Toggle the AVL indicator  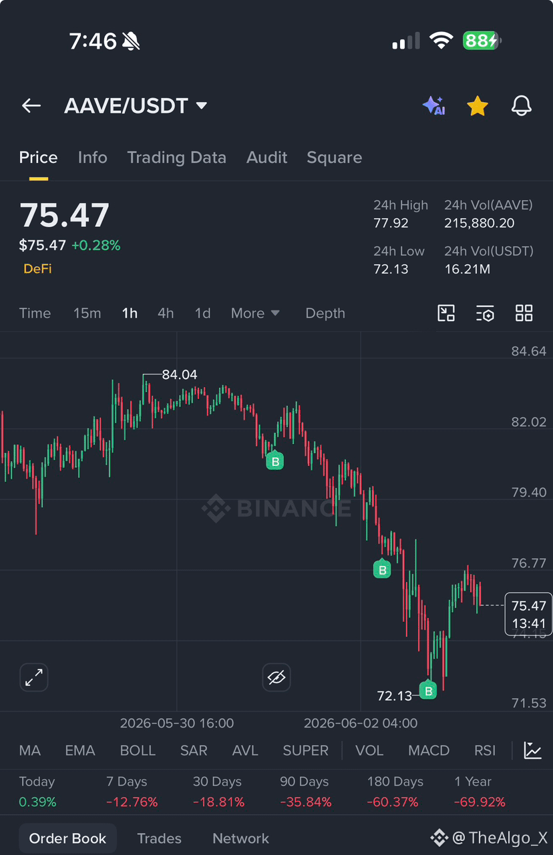coord(245,750)
